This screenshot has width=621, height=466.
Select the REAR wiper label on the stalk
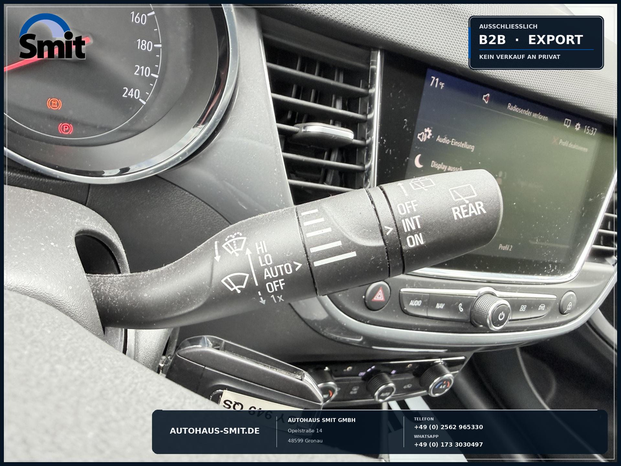coord(468,210)
